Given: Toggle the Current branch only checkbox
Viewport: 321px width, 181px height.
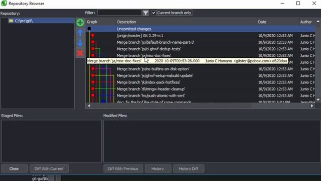Looking at the screenshot, I should point(153,13).
